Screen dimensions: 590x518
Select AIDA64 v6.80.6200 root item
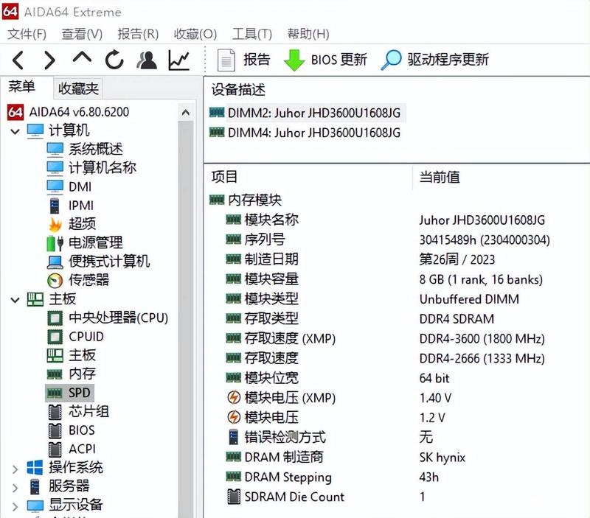[x=68, y=112]
